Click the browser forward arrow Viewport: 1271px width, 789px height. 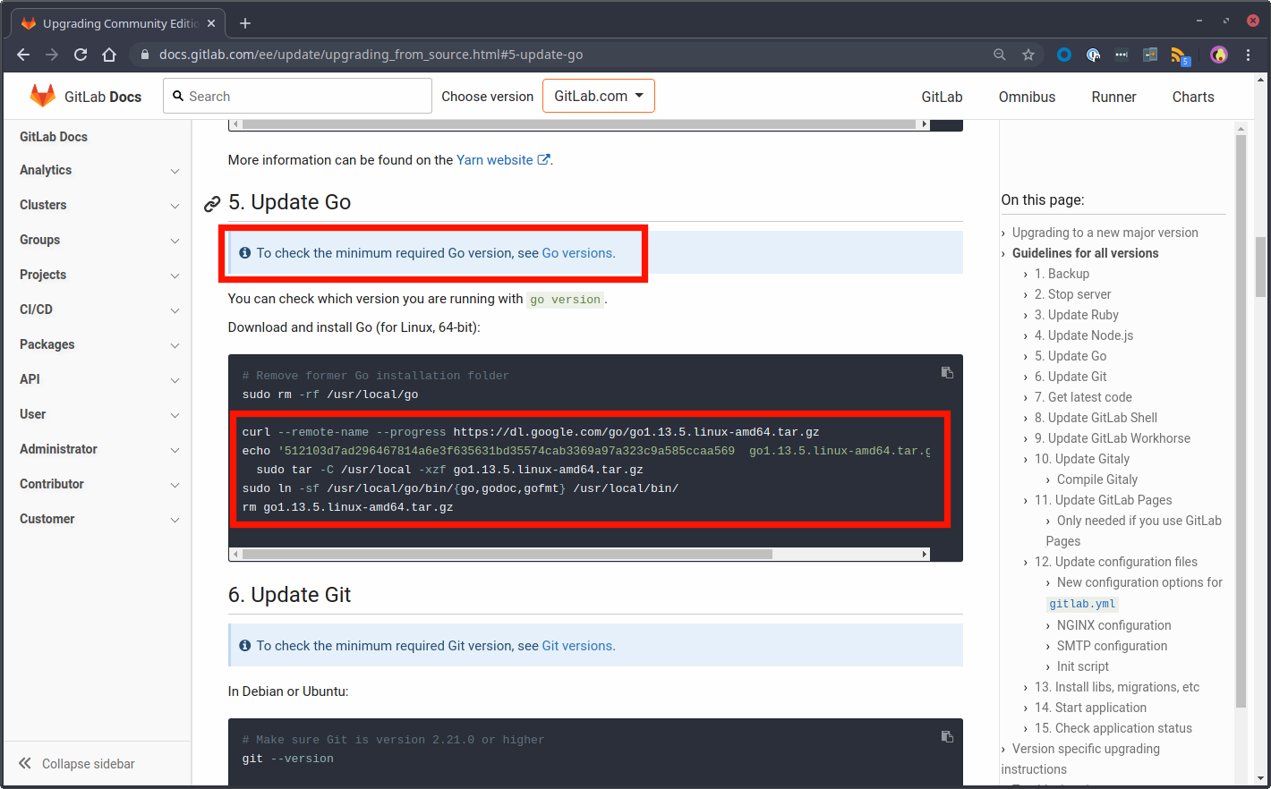[x=52, y=55]
